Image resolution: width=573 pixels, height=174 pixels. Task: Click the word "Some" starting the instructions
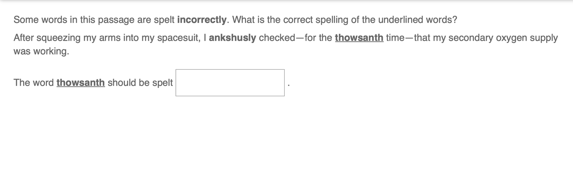[x=26, y=20]
